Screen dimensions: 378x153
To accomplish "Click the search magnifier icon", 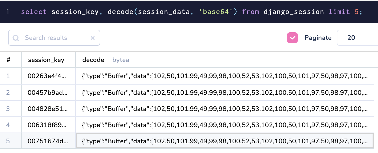I will (16, 38).
